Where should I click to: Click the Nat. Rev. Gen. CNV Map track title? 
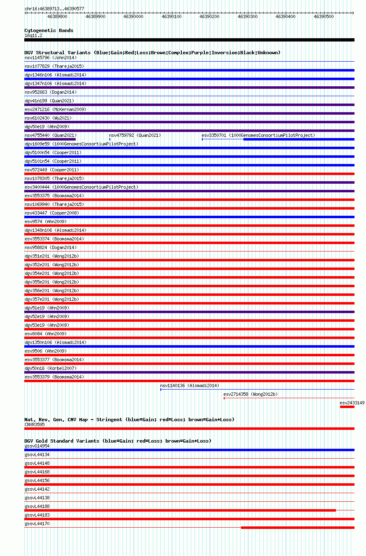tap(130, 420)
